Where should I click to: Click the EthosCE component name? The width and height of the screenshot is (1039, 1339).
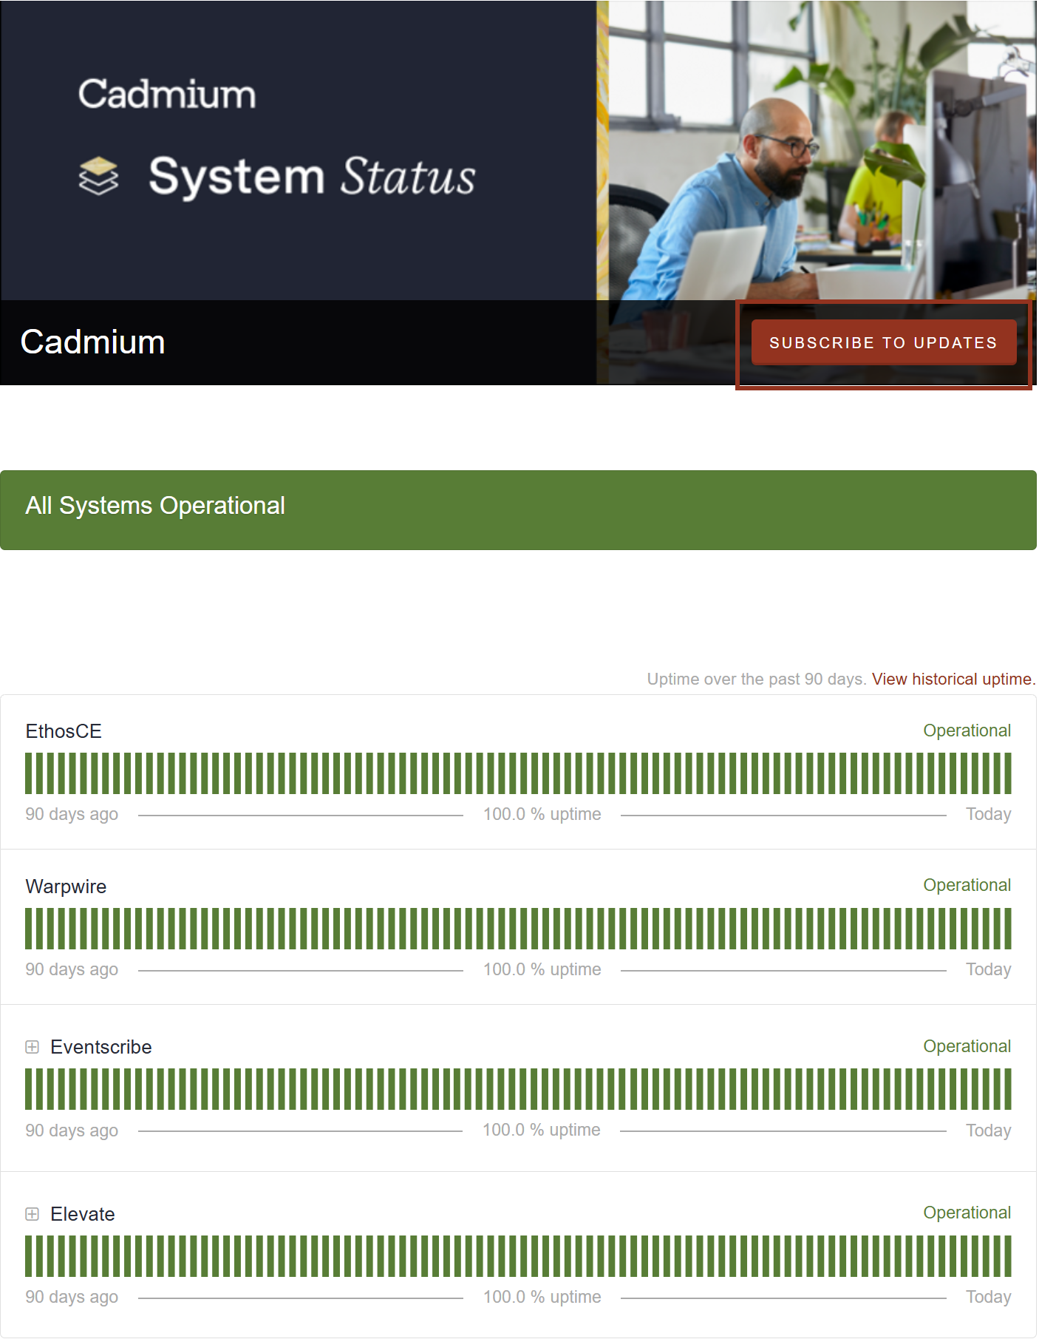coord(64,731)
